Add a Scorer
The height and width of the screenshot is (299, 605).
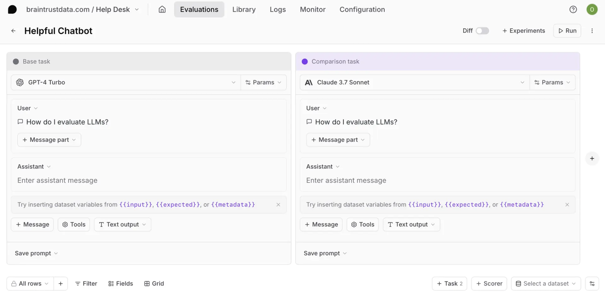(x=489, y=284)
